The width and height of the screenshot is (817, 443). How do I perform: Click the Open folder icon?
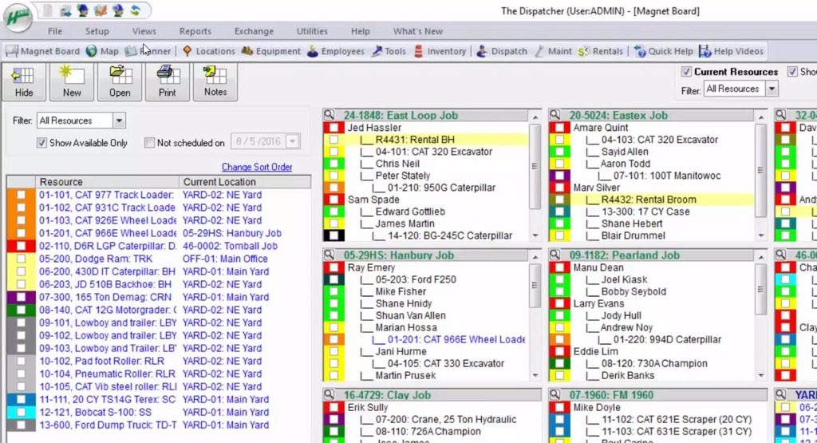click(120, 82)
